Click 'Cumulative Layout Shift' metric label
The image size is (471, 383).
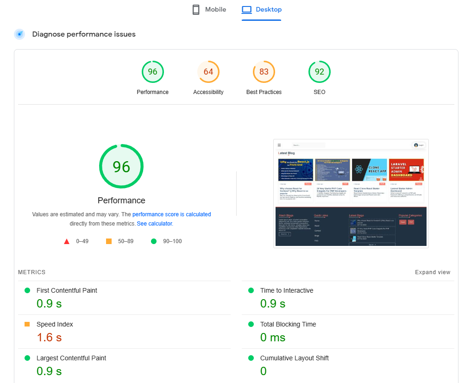pyautogui.click(x=295, y=358)
